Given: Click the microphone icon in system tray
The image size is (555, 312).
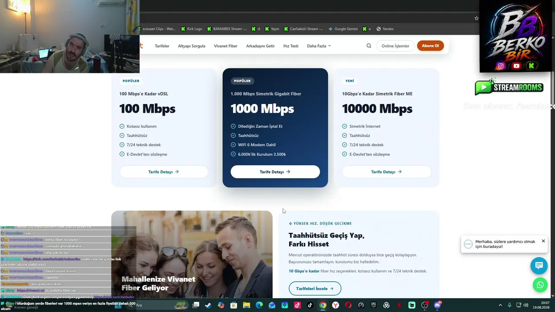Looking at the screenshot, I should coord(509,305).
